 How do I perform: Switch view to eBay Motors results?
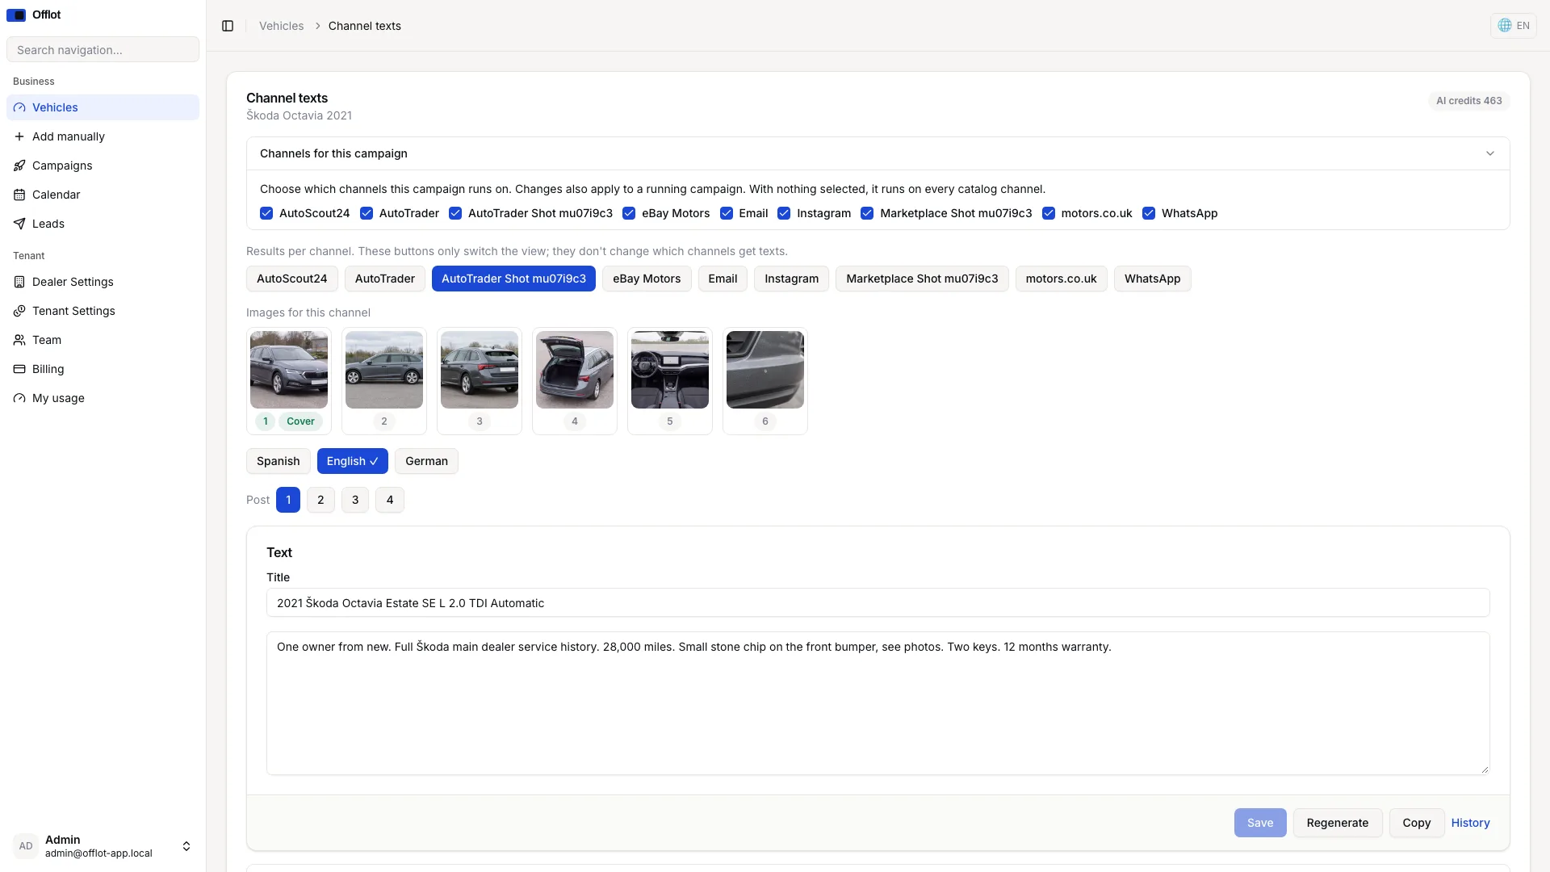coord(647,279)
